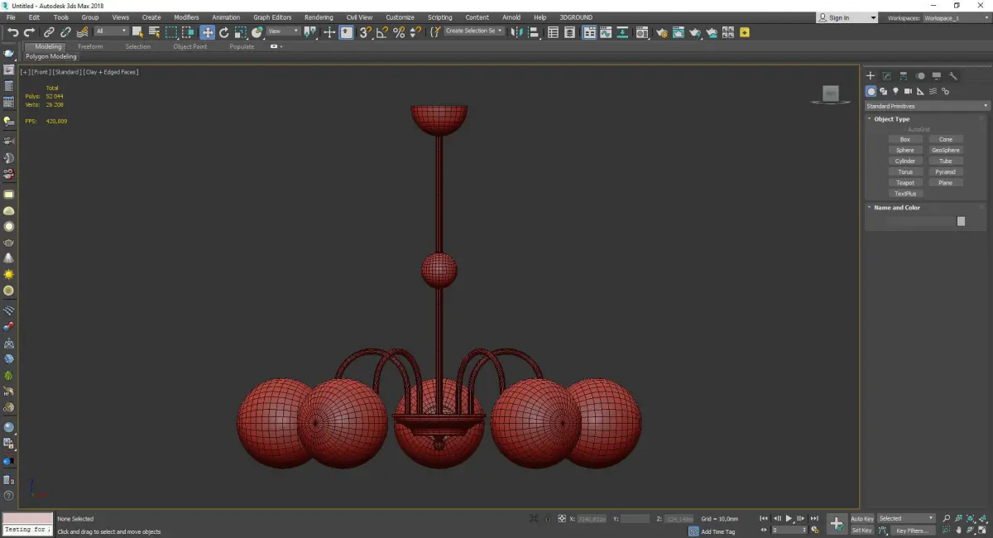Click the Rectangular Selection Region icon
Image resolution: width=993 pixels, height=538 pixels.
[x=171, y=32]
